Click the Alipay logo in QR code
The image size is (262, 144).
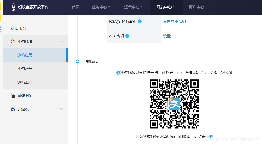pos(174,104)
